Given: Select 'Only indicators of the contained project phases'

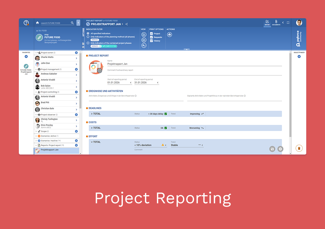Looking at the screenshot, I should point(88,43).
